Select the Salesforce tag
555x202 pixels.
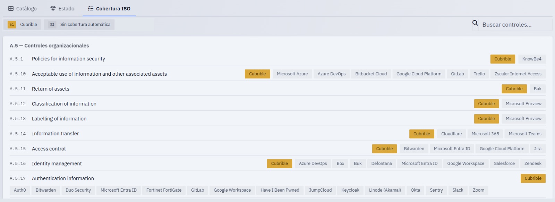504,163
